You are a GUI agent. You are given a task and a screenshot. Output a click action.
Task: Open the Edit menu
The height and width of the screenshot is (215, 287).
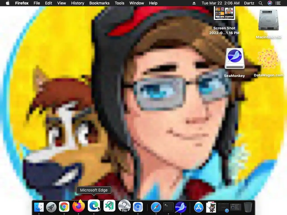tap(48, 3)
